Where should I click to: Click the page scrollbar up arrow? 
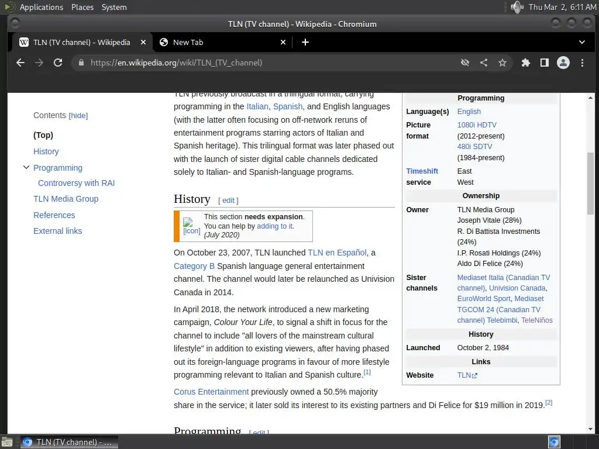pos(591,98)
